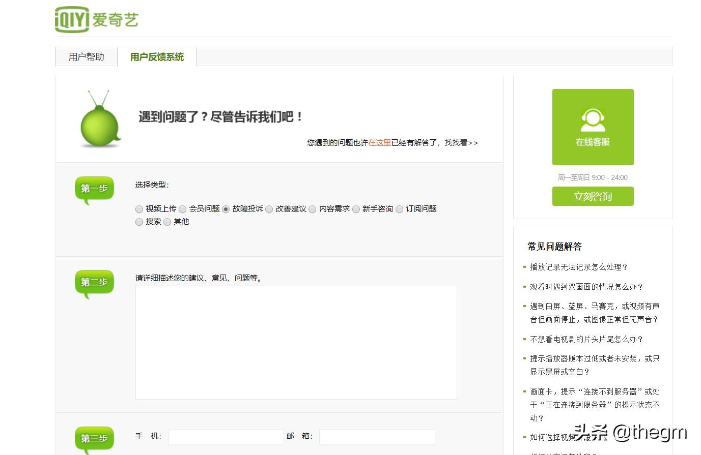Screen dimensions: 701x455
Task: Select the 订阅问题 feedback type
Action: [x=400, y=209]
